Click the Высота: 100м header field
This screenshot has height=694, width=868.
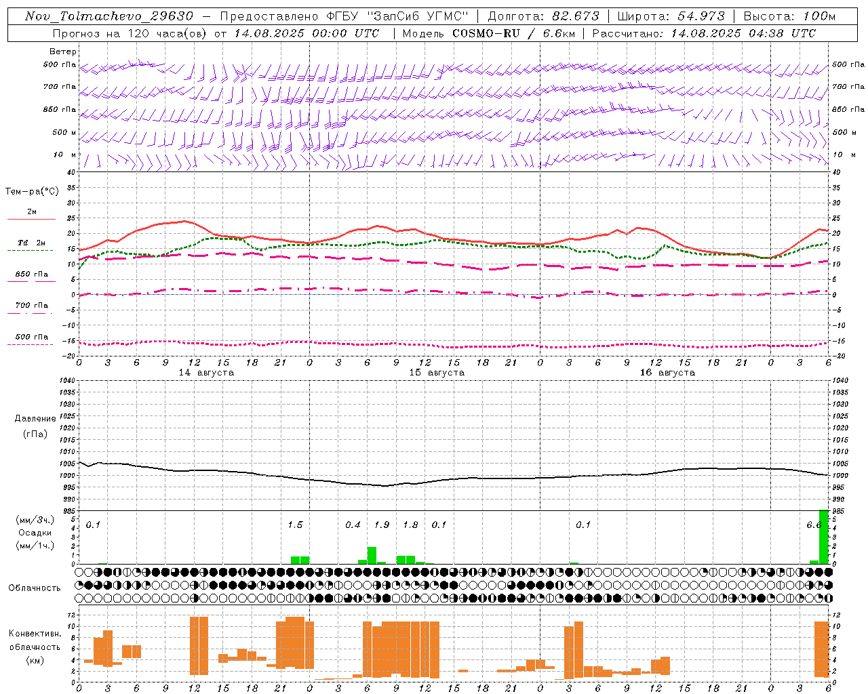point(789,16)
